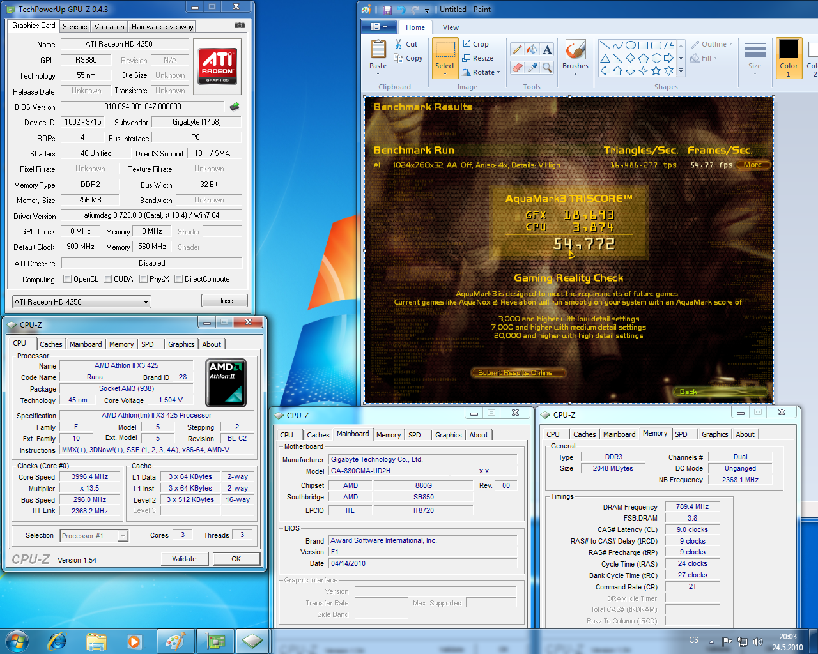Click the clock showing 20:03
This screenshot has width=818, height=654.
point(787,637)
